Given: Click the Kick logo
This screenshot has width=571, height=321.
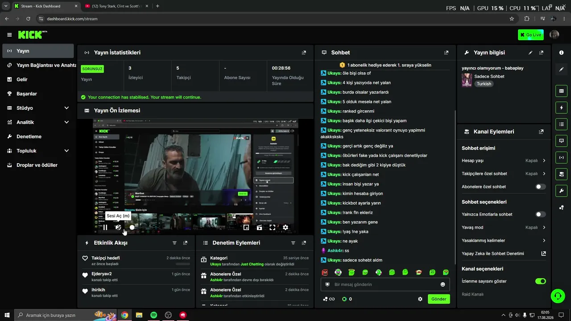Looking at the screenshot, I should coord(33,35).
